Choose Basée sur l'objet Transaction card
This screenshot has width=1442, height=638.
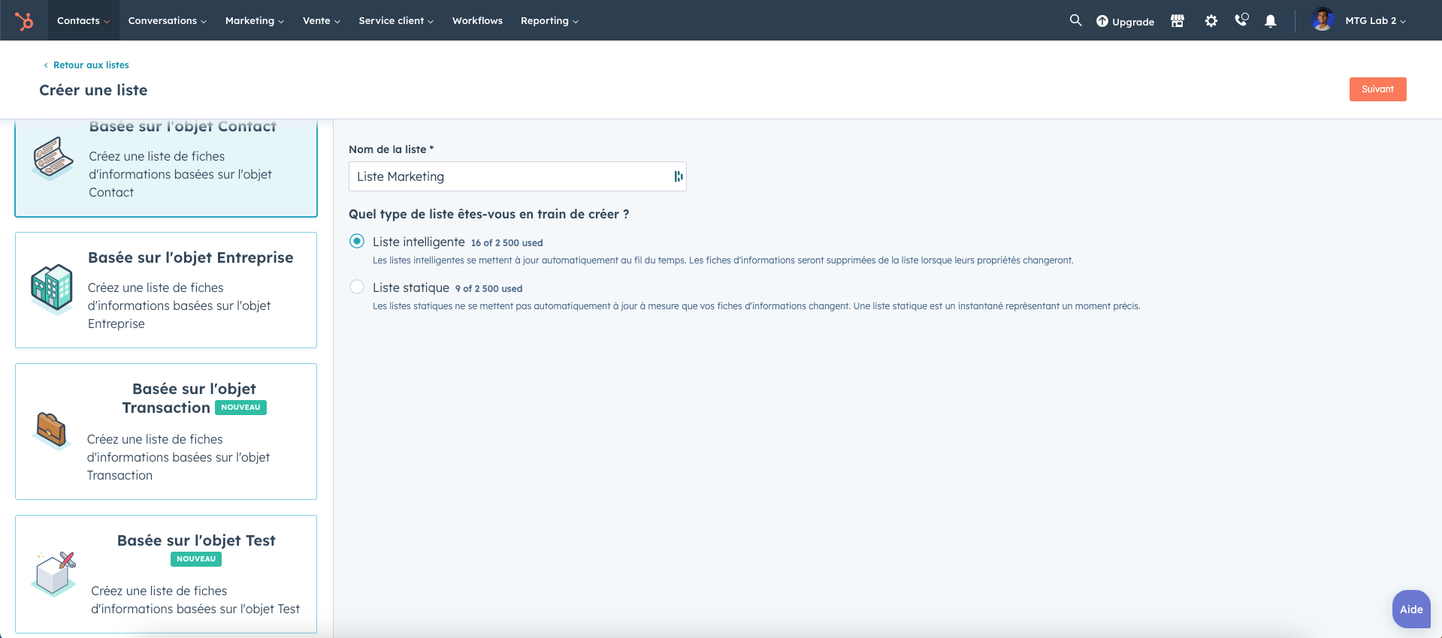click(x=166, y=432)
